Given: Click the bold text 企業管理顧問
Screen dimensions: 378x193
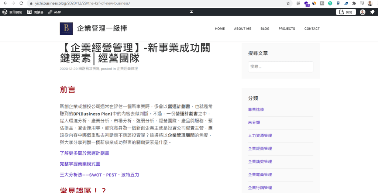Looking at the screenshot, I should pos(181,135).
